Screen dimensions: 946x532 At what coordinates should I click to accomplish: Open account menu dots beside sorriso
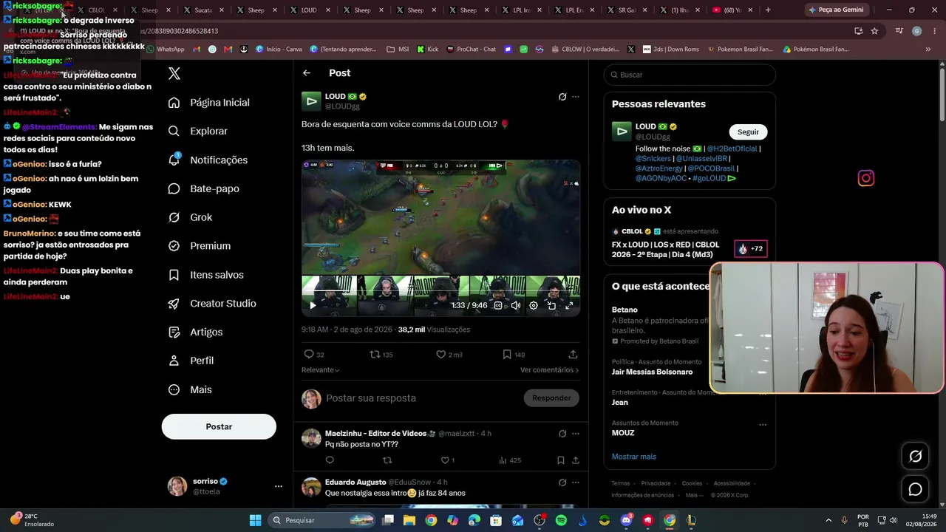279,486
